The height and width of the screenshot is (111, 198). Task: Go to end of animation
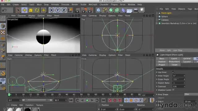pos(103,100)
